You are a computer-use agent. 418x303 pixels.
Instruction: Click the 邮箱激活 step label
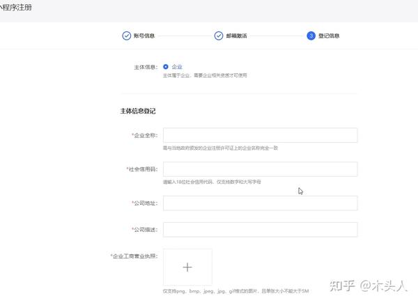(236, 36)
